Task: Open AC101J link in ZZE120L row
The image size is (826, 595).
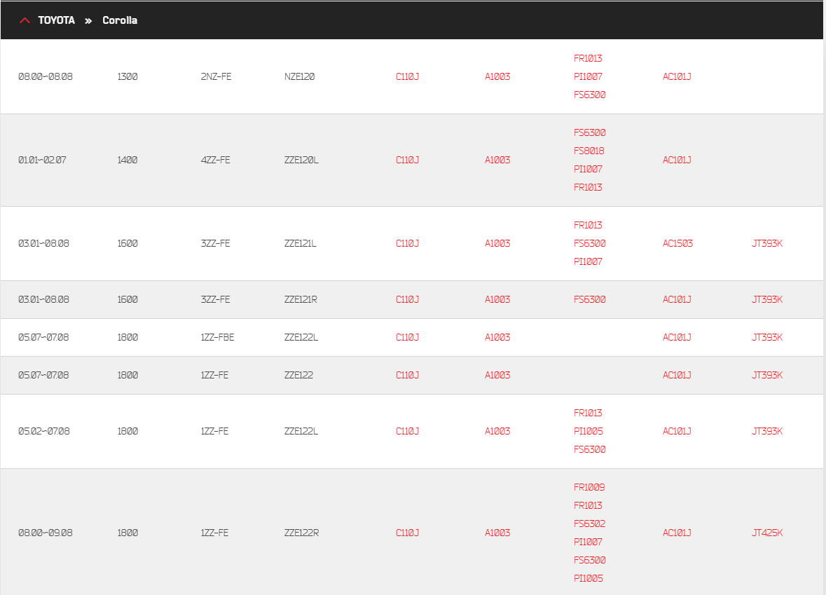Action: (x=677, y=160)
